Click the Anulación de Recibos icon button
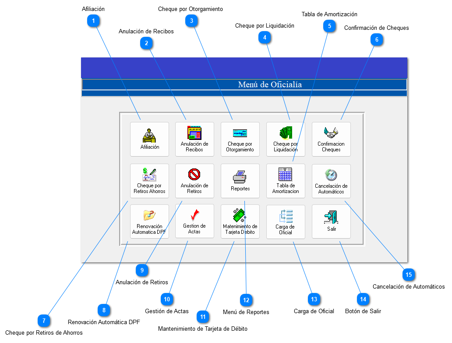The width and height of the screenshot is (452, 343). click(194, 139)
